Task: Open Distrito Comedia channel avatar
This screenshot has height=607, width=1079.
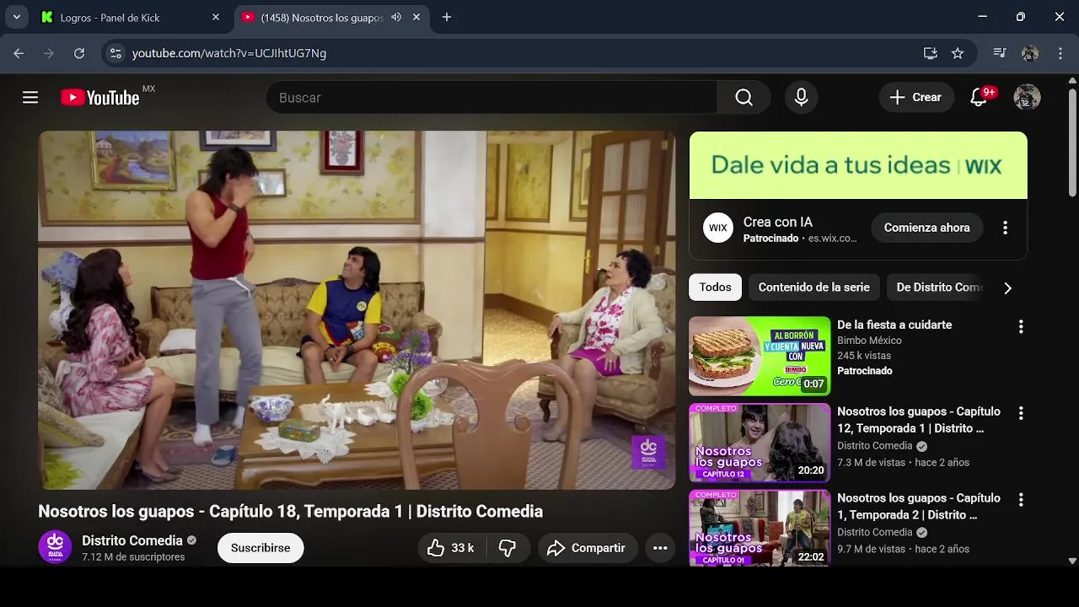Action: tap(55, 547)
